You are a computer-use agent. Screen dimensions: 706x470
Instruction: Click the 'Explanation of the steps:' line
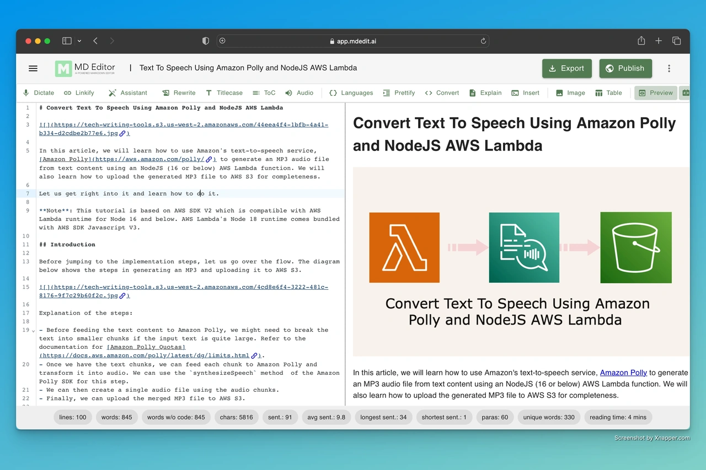[x=85, y=313]
